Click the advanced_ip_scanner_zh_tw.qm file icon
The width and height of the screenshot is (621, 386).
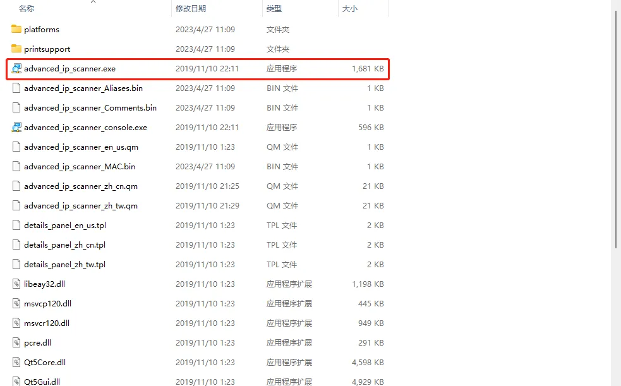click(x=16, y=205)
